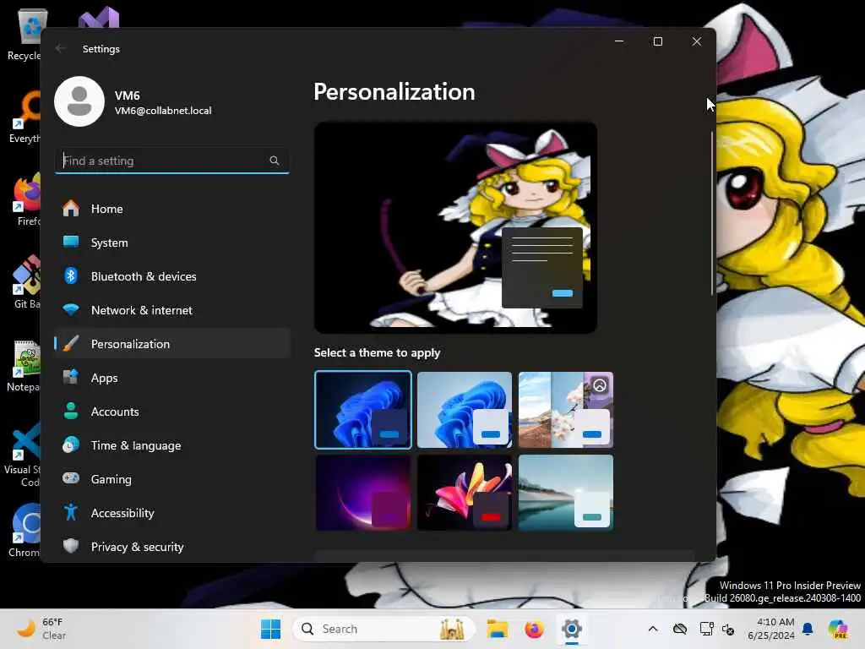Maximize the Settings window

[x=657, y=41]
